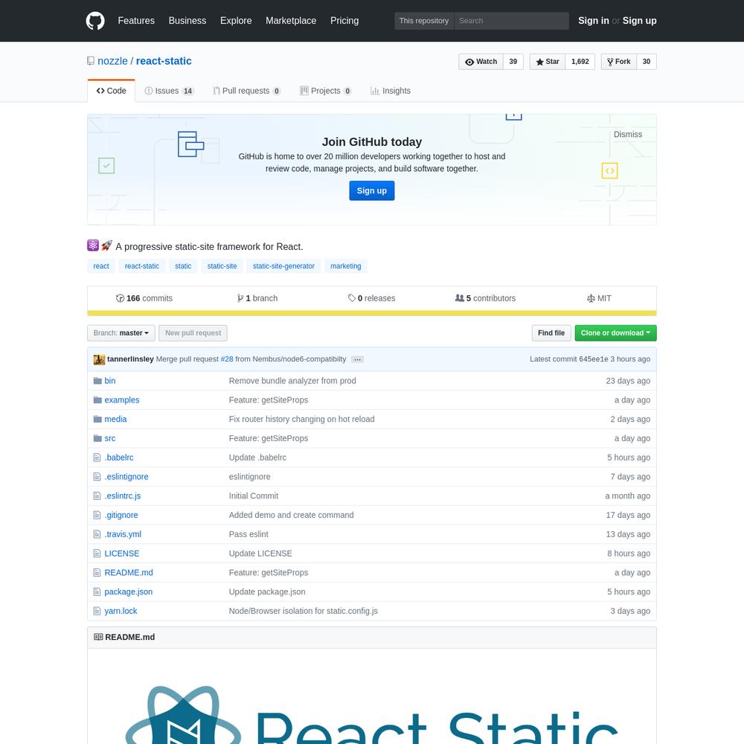Image resolution: width=744 pixels, height=744 pixels.
Task: Fork the repository with the Fork button
Action: pyautogui.click(x=618, y=62)
